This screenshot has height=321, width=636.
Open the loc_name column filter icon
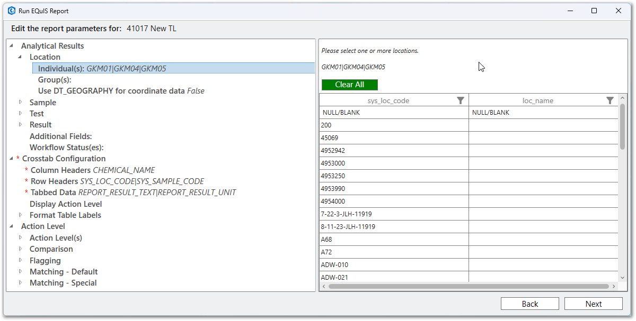pyautogui.click(x=610, y=100)
